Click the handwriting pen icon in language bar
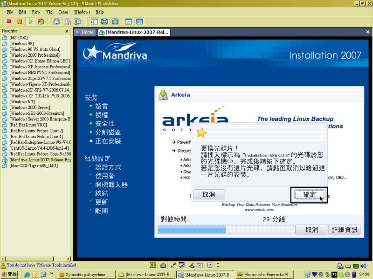The height and width of the screenshot is (279, 373). tap(192, 265)
